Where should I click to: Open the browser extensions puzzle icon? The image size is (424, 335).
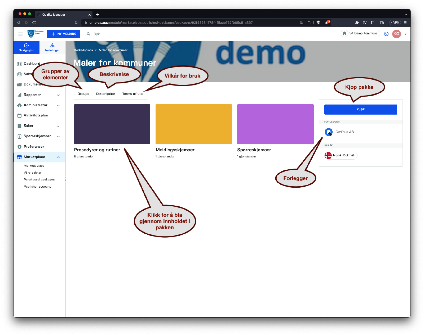click(357, 22)
